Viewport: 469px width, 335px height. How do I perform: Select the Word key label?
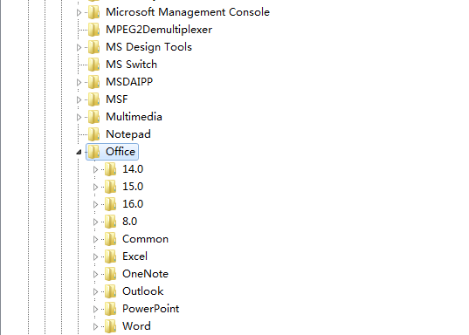137,326
